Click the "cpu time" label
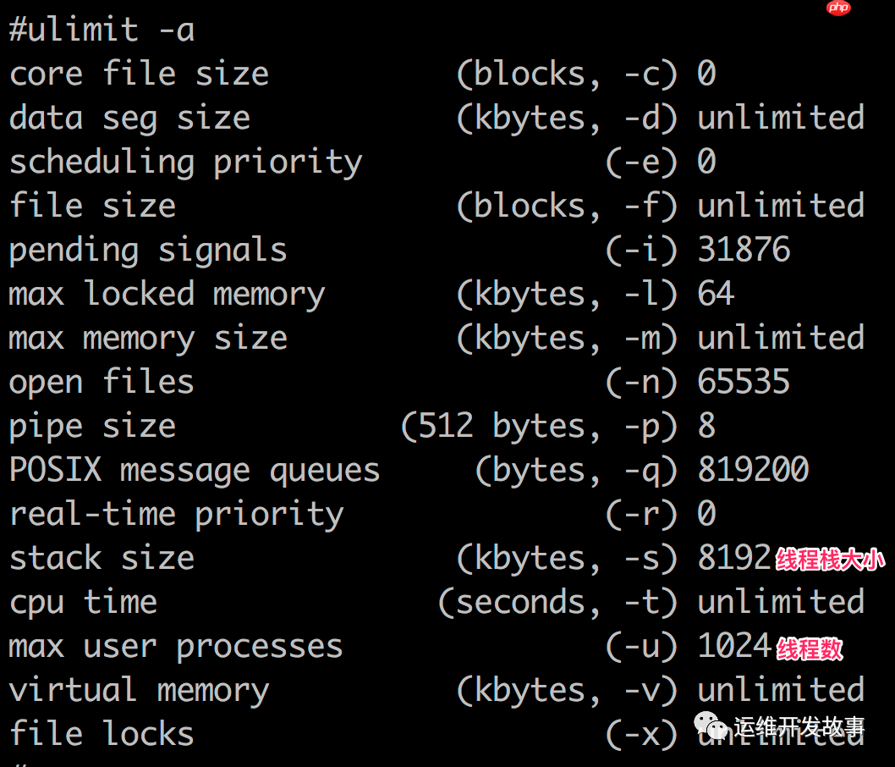Viewport: 895px width, 767px height. coord(83,603)
